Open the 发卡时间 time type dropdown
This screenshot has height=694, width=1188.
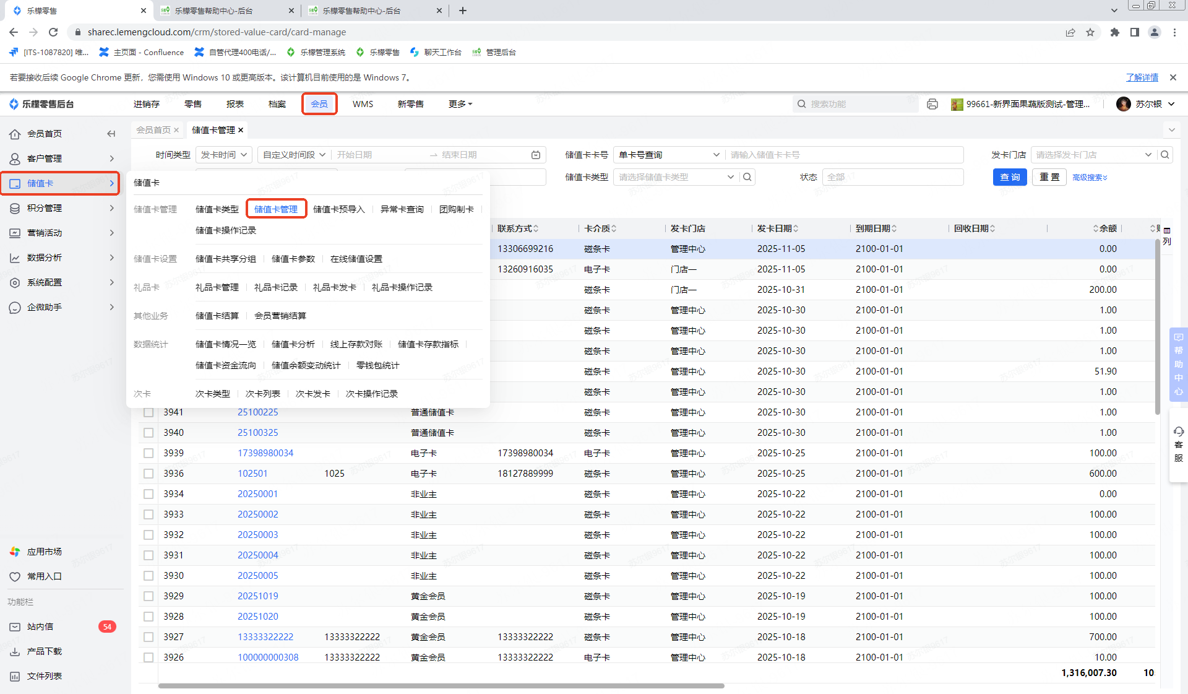pos(224,155)
